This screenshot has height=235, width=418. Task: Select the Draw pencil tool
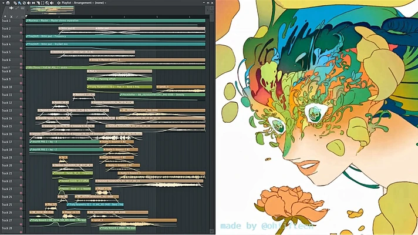click(15, 3)
